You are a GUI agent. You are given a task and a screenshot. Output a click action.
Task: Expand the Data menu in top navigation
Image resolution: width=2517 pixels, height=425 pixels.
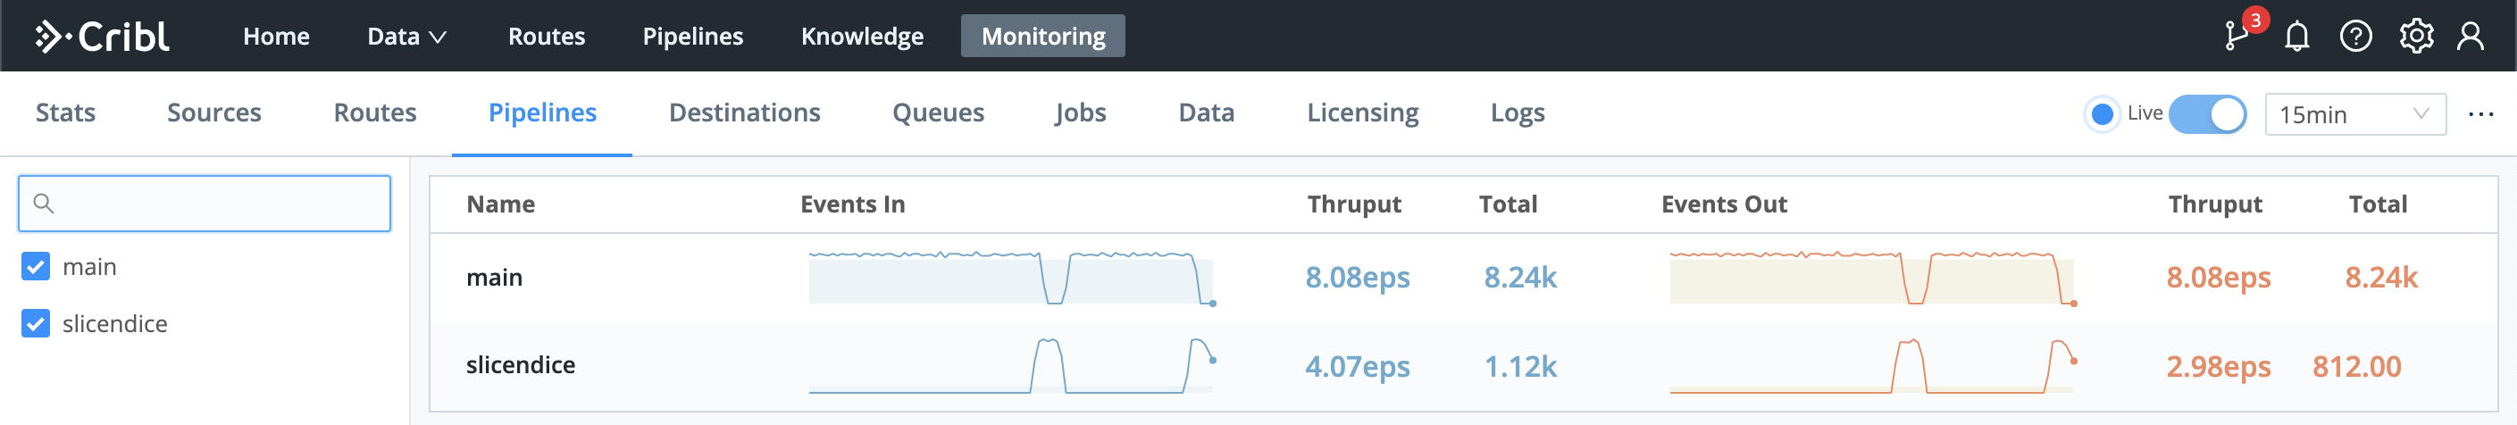(x=406, y=36)
